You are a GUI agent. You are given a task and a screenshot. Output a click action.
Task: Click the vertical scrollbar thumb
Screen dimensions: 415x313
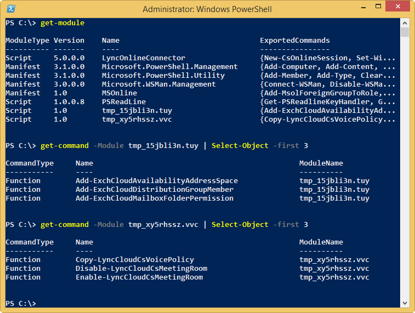(x=405, y=32)
